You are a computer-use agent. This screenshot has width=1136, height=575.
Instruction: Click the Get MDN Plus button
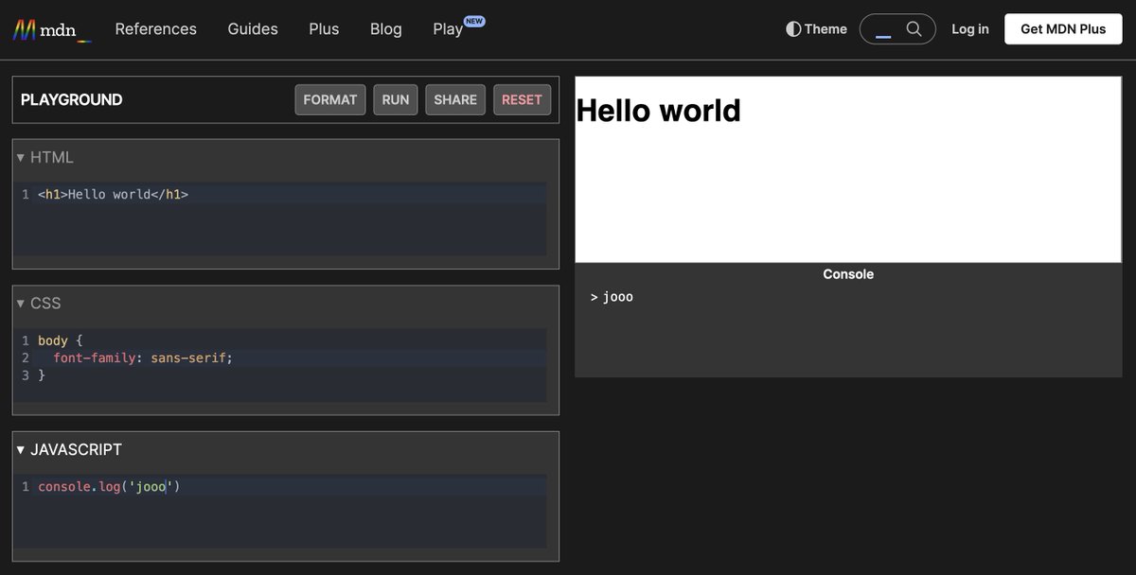click(x=1063, y=29)
